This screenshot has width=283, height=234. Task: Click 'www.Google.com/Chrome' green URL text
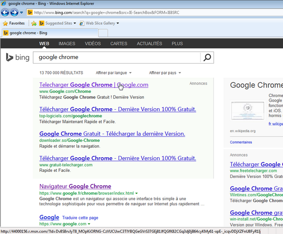click(x=65, y=91)
